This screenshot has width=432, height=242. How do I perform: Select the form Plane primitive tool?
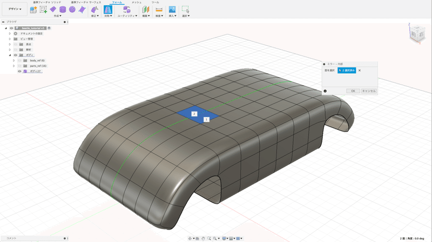point(53,10)
